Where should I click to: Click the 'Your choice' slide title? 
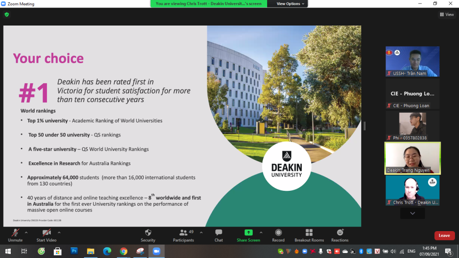coord(48,58)
